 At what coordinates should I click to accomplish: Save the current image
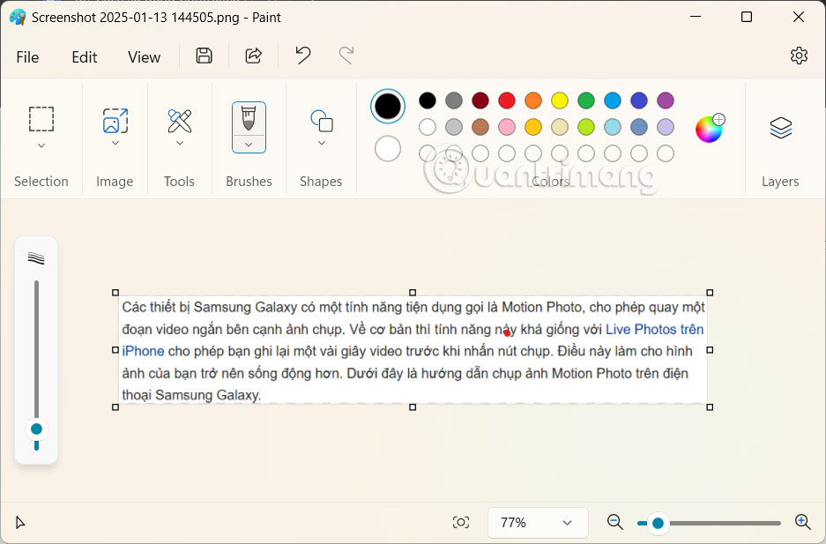(204, 56)
